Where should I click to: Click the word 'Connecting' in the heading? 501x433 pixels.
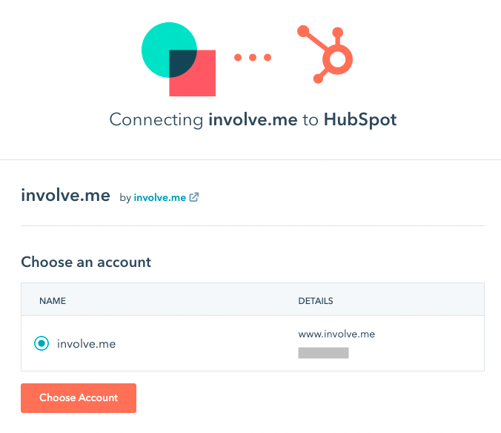click(x=156, y=119)
